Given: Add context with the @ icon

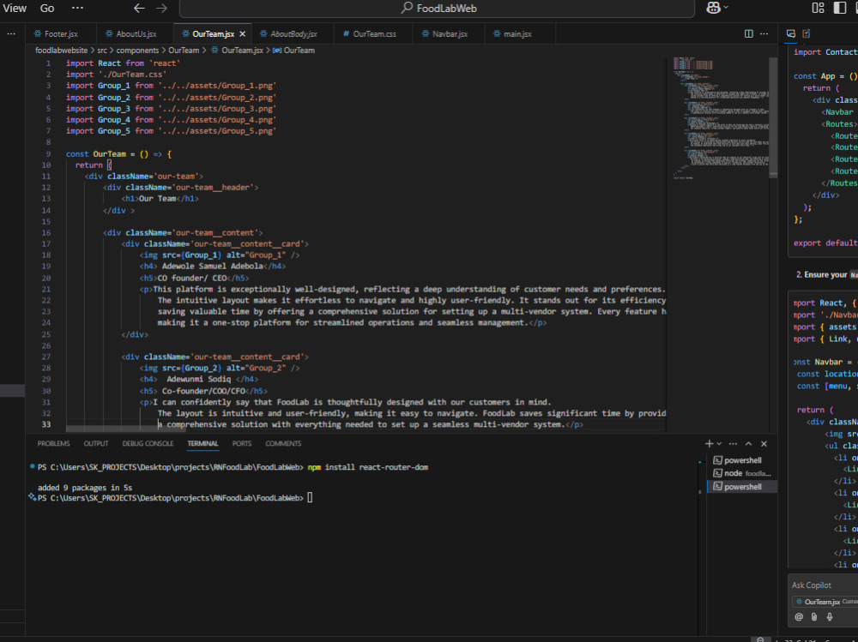Looking at the screenshot, I should click(x=799, y=617).
